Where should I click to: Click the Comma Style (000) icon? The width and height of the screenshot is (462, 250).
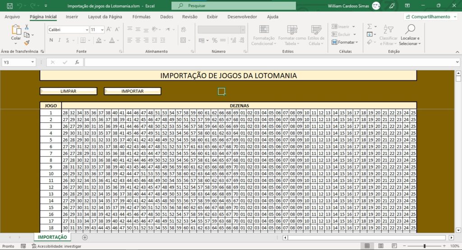click(223, 40)
